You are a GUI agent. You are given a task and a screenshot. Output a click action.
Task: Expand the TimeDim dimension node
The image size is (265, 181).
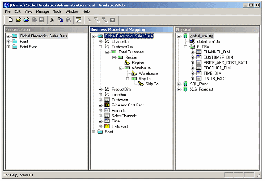tap(100, 95)
